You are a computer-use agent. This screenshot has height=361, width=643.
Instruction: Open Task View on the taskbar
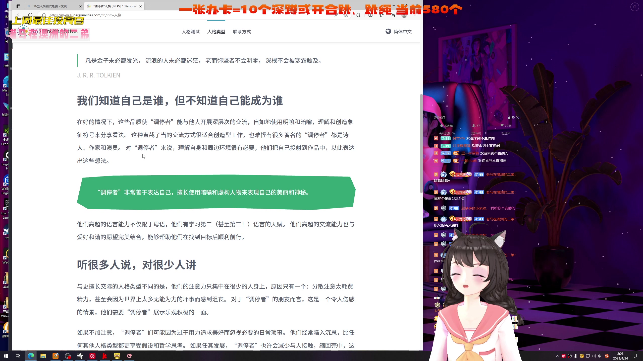tap(18, 356)
